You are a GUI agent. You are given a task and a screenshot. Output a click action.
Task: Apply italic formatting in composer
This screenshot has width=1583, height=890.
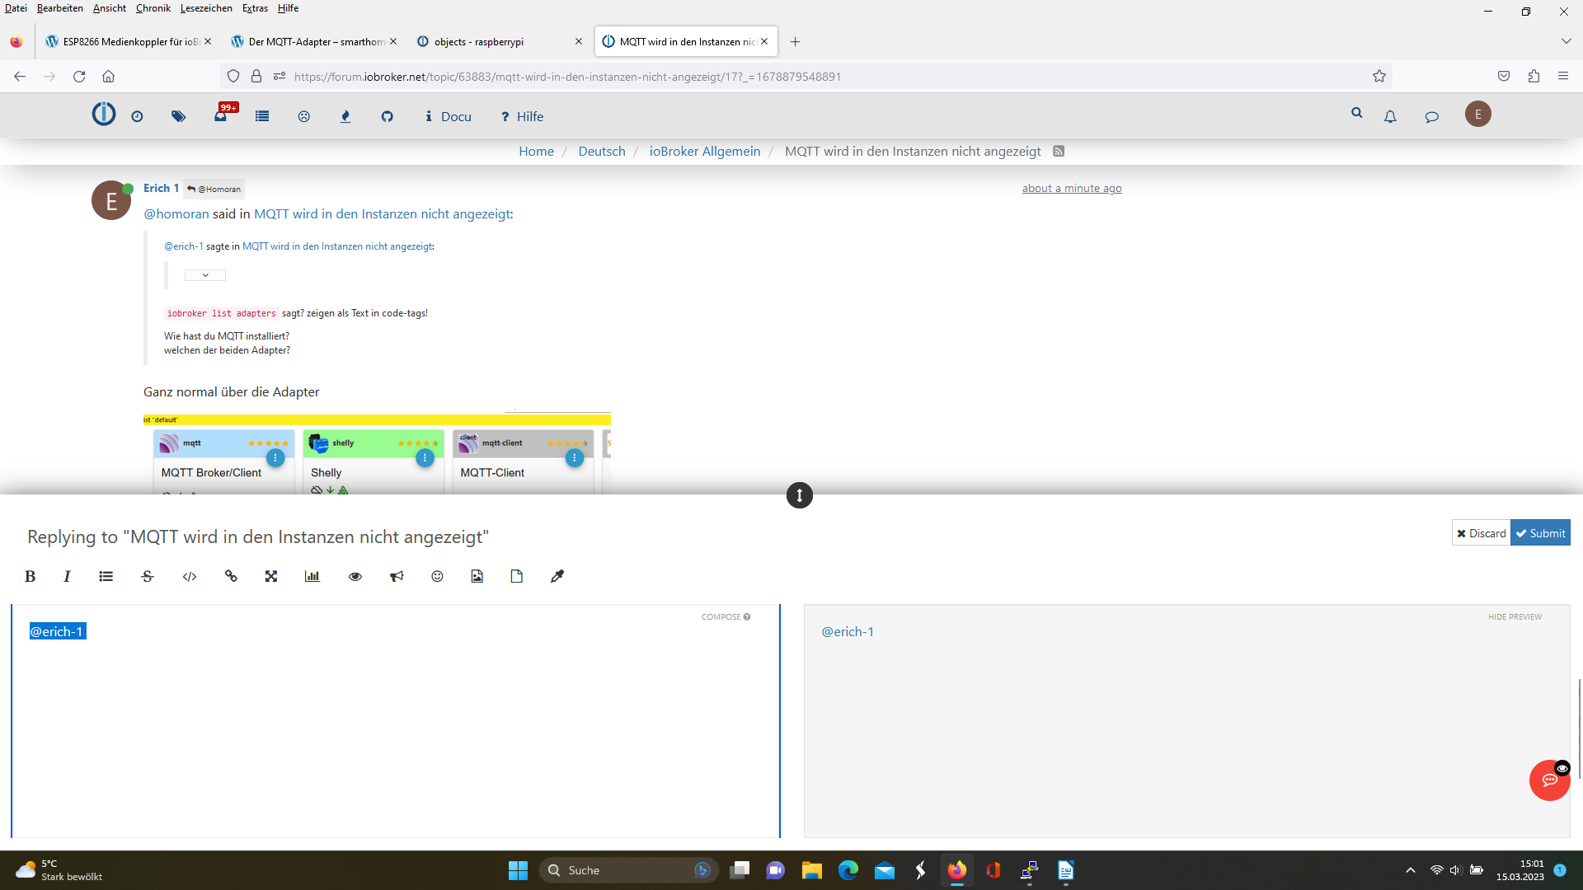pos(67,577)
